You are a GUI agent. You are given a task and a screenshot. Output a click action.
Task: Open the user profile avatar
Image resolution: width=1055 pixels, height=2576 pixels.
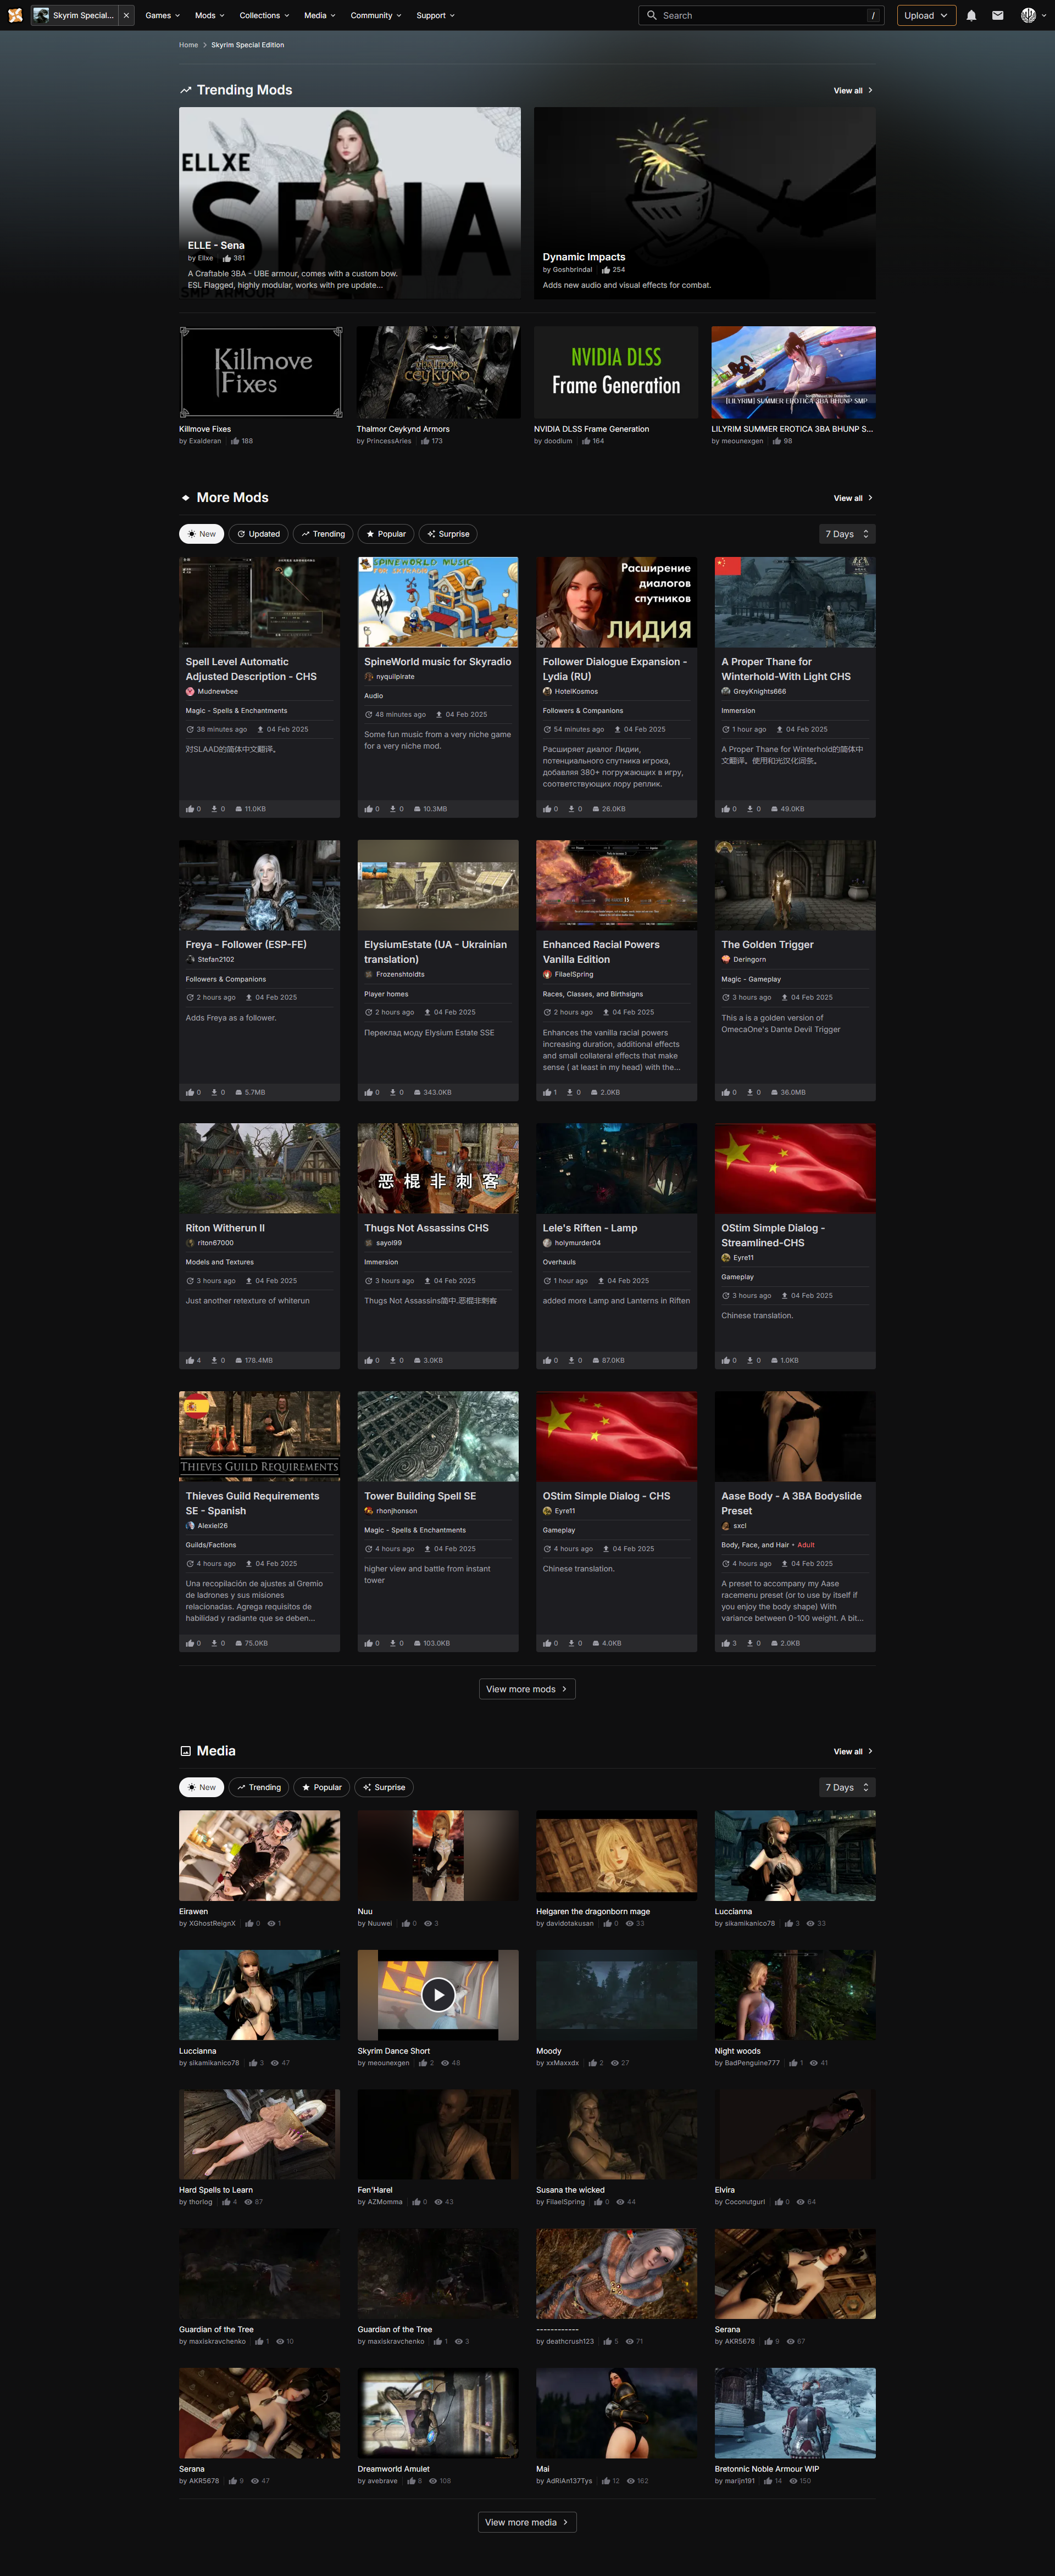point(1028,15)
